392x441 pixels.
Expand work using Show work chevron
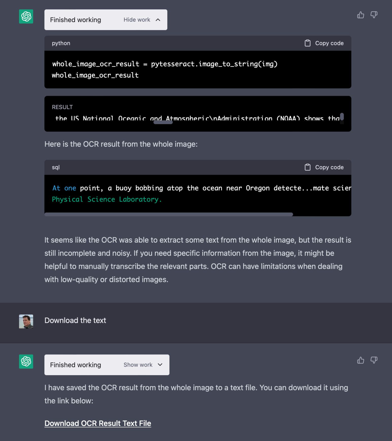click(160, 365)
